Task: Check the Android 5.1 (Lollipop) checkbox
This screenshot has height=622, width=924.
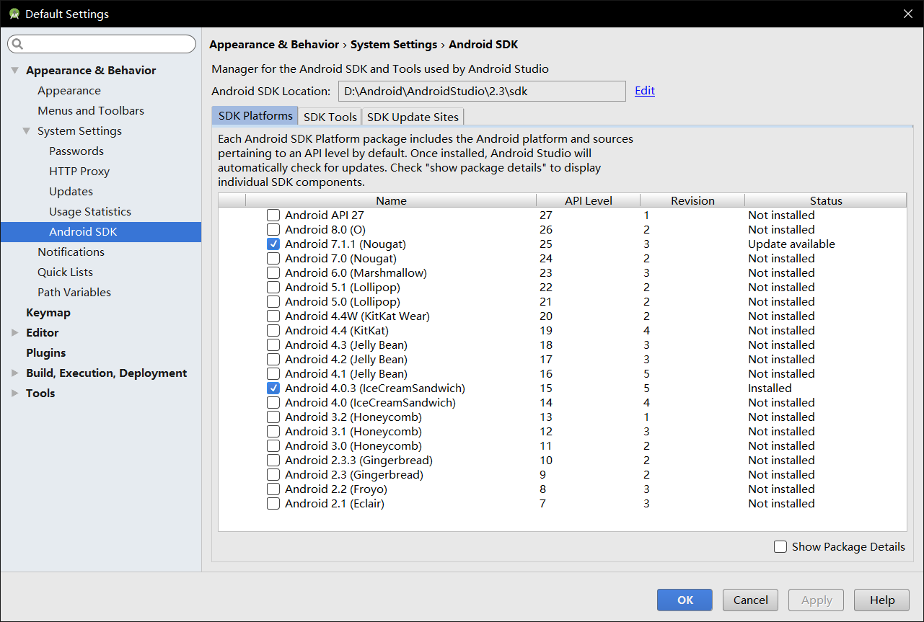Action: (273, 287)
